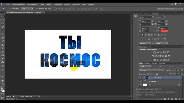Select the Eyedropper tool
184x103 pixels.
click(3, 34)
